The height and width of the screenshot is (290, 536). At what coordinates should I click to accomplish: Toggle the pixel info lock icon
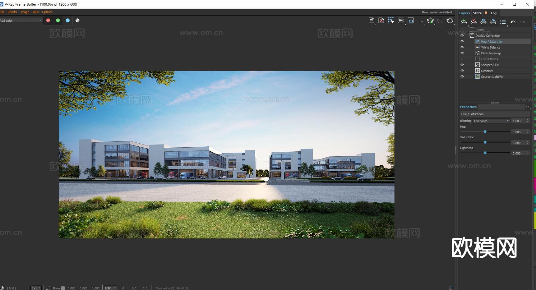(2, 288)
